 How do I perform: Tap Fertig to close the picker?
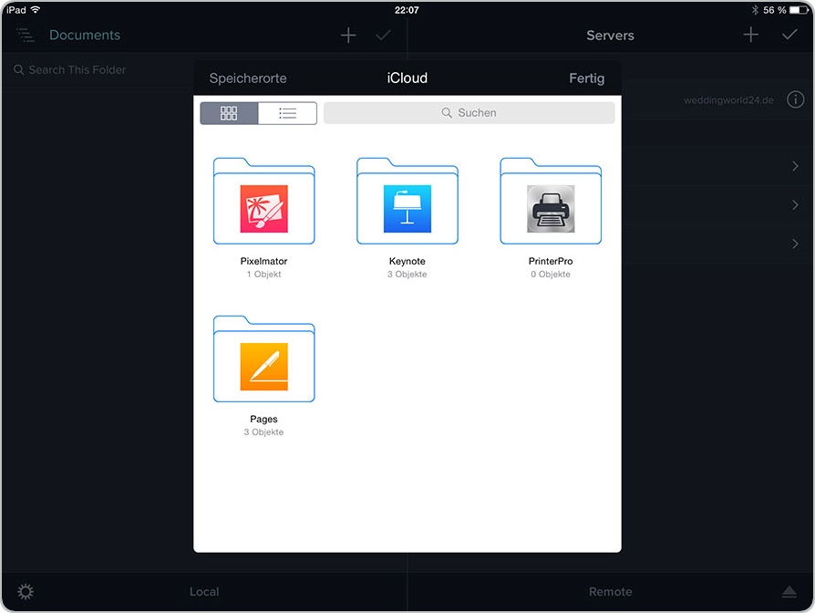coord(586,78)
